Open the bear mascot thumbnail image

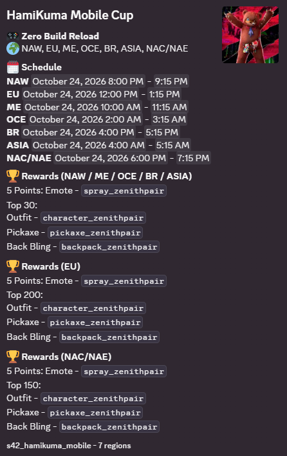coord(250,35)
